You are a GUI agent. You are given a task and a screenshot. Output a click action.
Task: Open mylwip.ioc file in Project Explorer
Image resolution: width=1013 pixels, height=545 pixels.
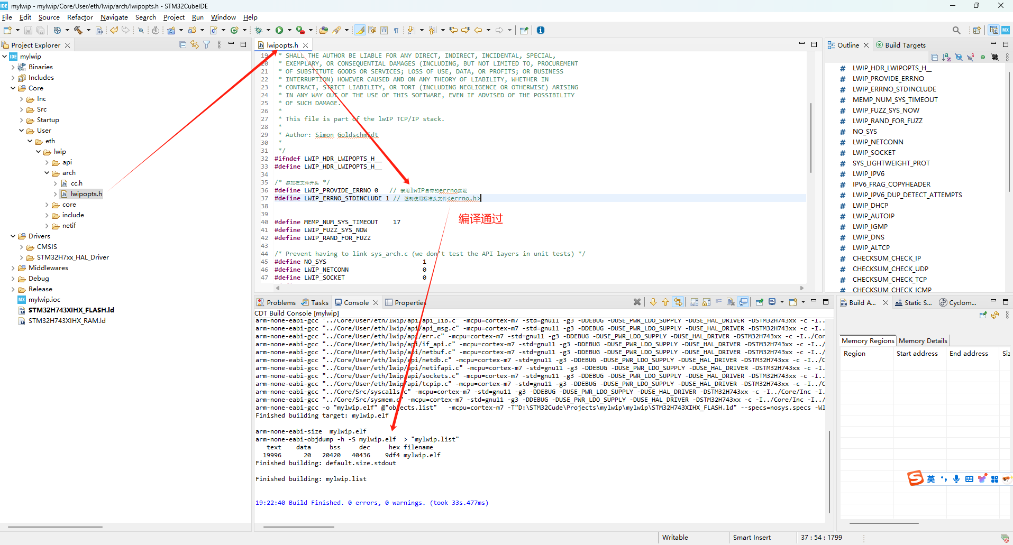(44, 300)
